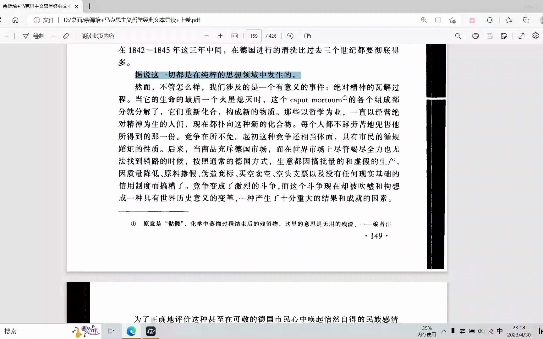Open the bilibili recorder app on taskbar
This screenshot has height=339, width=543.
pos(151,331)
